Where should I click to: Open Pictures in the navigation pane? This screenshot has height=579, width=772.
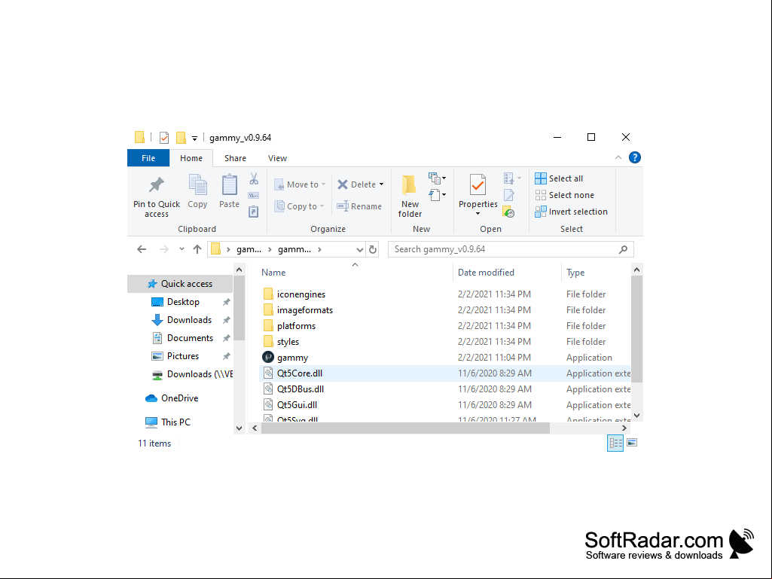pos(183,356)
